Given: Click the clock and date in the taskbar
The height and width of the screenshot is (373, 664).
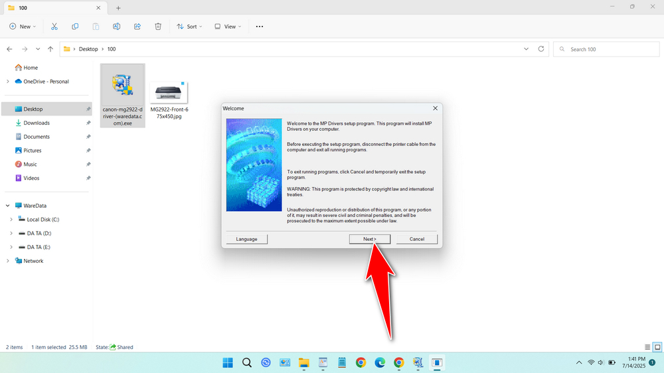Looking at the screenshot, I should point(633,362).
